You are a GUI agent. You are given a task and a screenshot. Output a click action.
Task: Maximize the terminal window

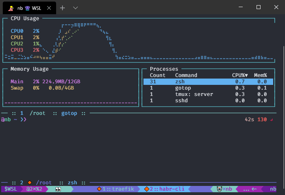(x=258, y=7)
